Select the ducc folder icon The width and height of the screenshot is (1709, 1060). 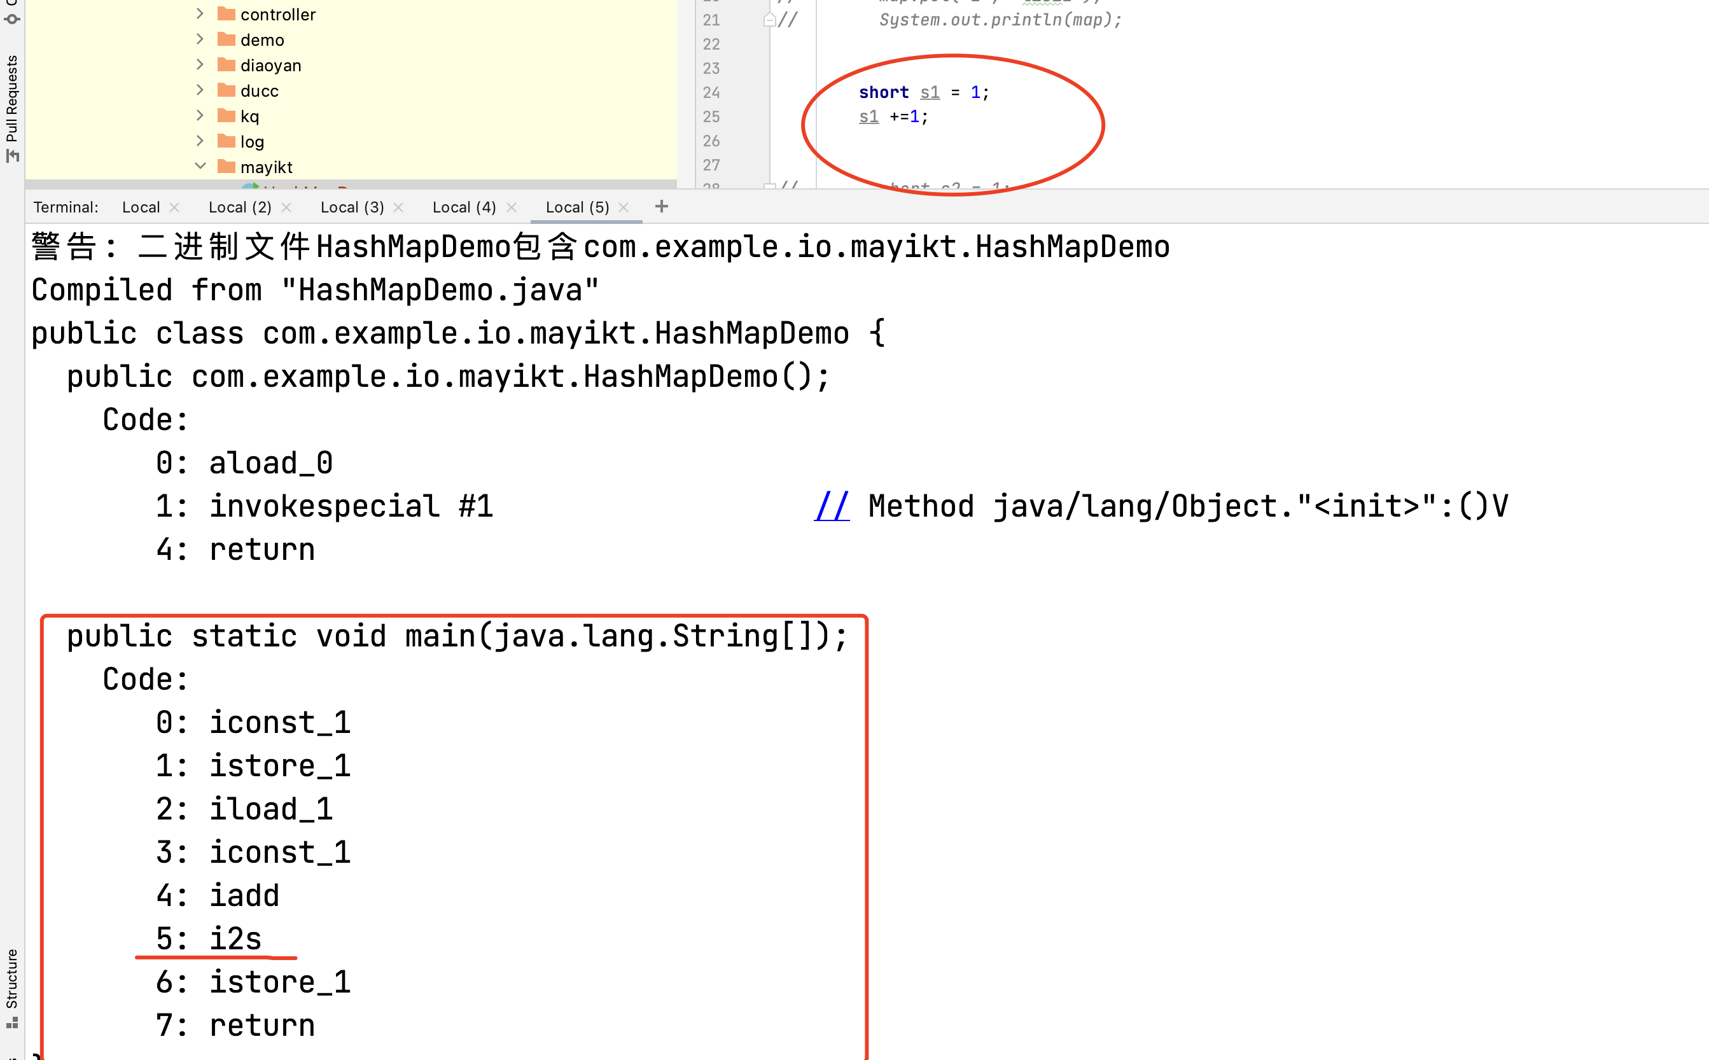[227, 90]
